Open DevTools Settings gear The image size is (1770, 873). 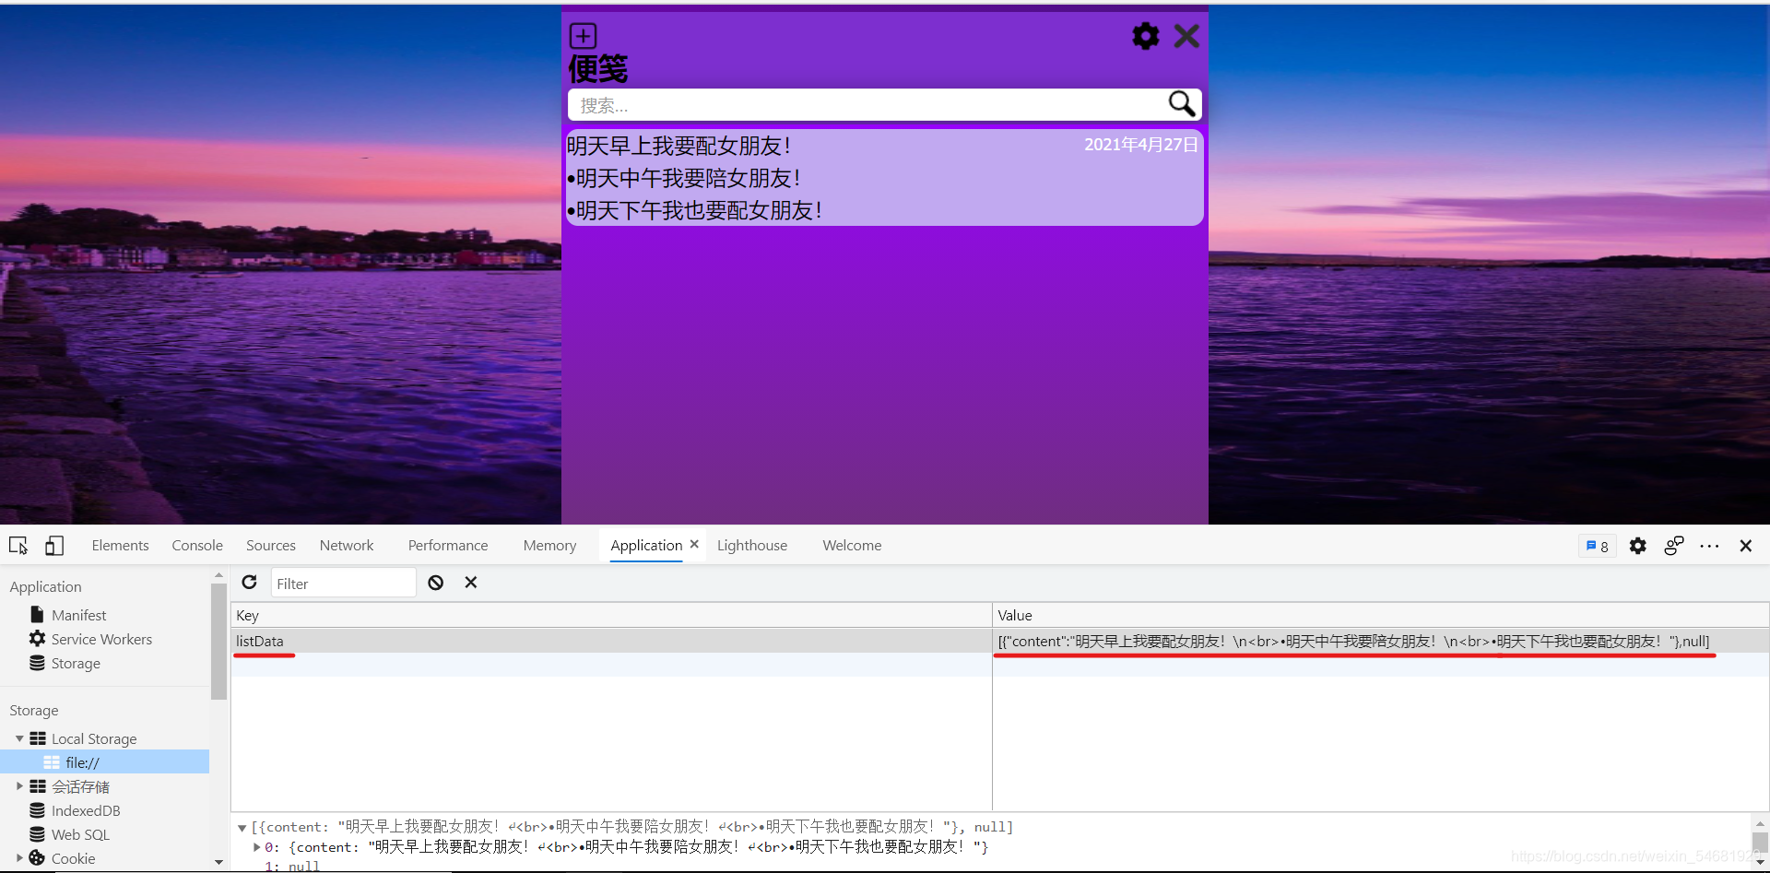[x=1638, y=546]
